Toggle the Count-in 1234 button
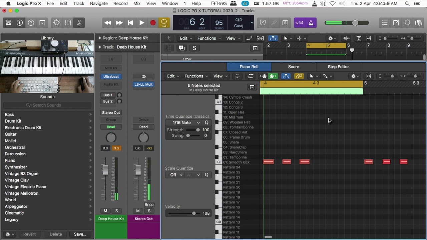 (x=299, y=23)
